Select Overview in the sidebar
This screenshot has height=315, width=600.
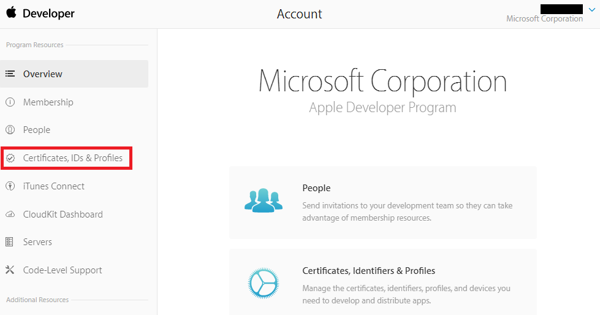(74, 74)
